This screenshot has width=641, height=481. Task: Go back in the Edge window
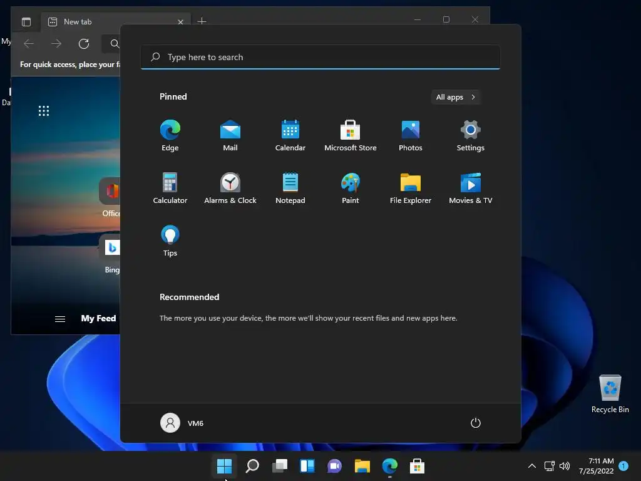pos(29,44)
